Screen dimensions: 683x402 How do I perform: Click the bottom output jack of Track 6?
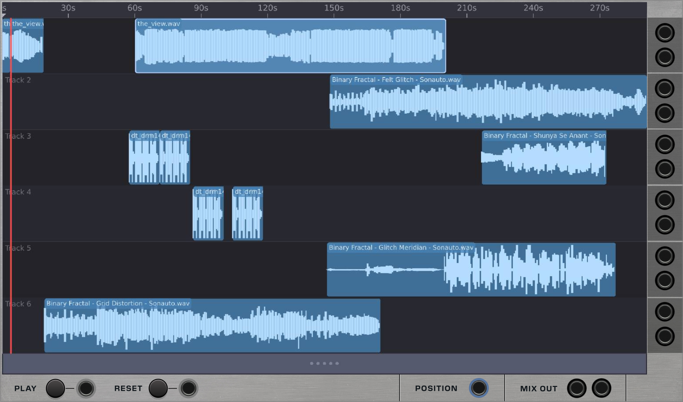[x=664, y=336]
